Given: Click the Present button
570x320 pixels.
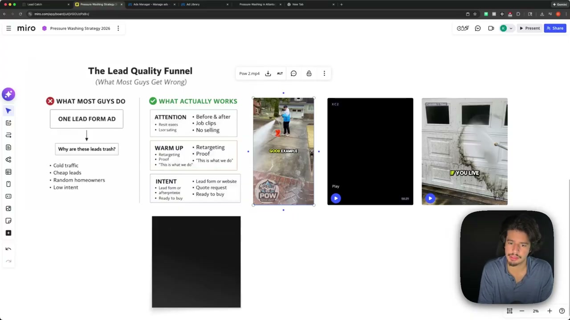Looking at the screenshot, I should 529,28.
